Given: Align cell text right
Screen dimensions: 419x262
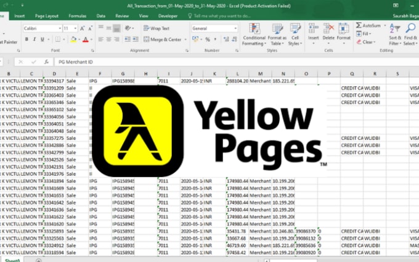Looking at the screenshot, I should 116,39.
